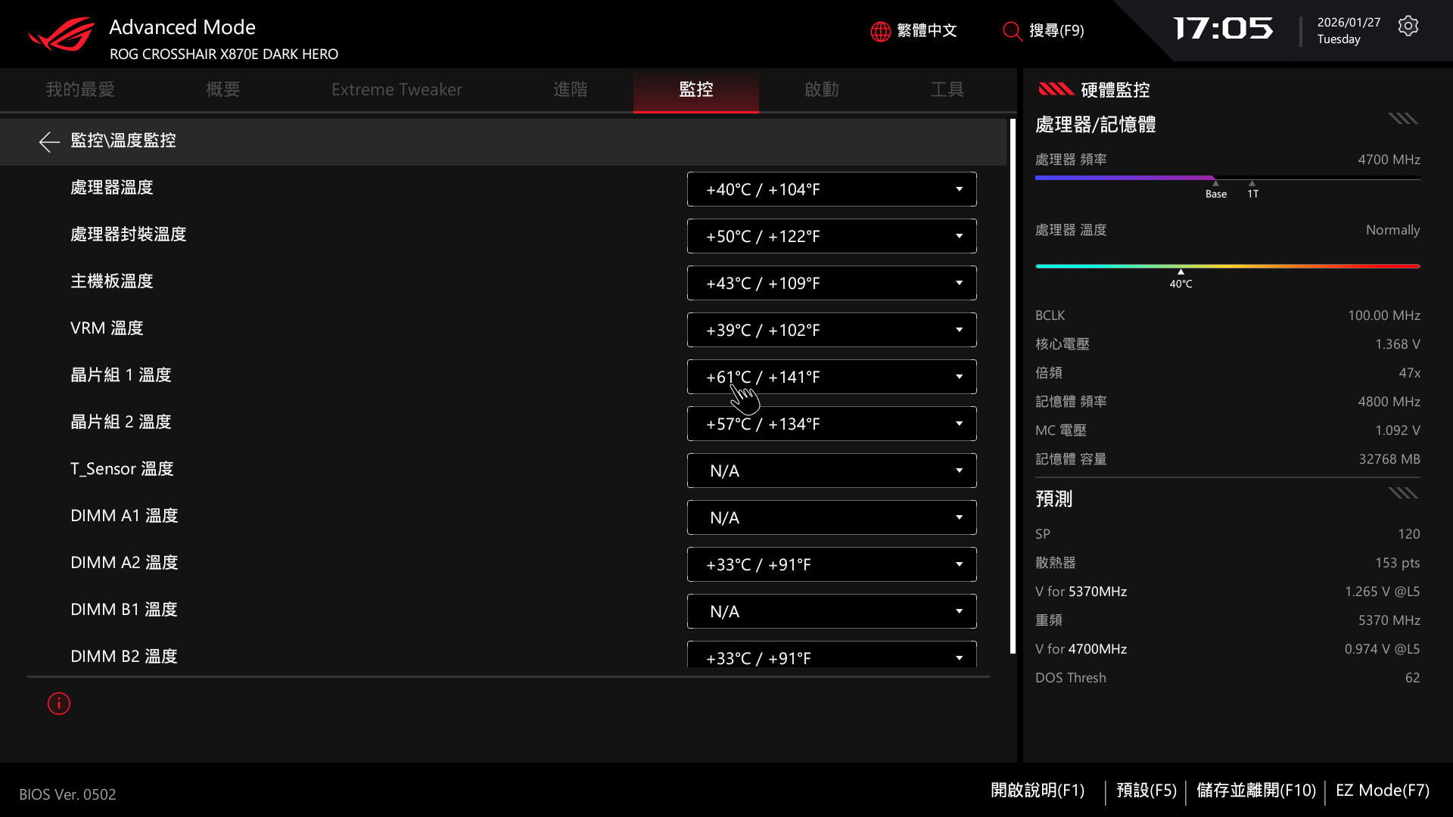The height and width of the screenshot is (817, 1453).
Task: Expand DIMM A2 溫度 dropdown
Action: point(831,564)
